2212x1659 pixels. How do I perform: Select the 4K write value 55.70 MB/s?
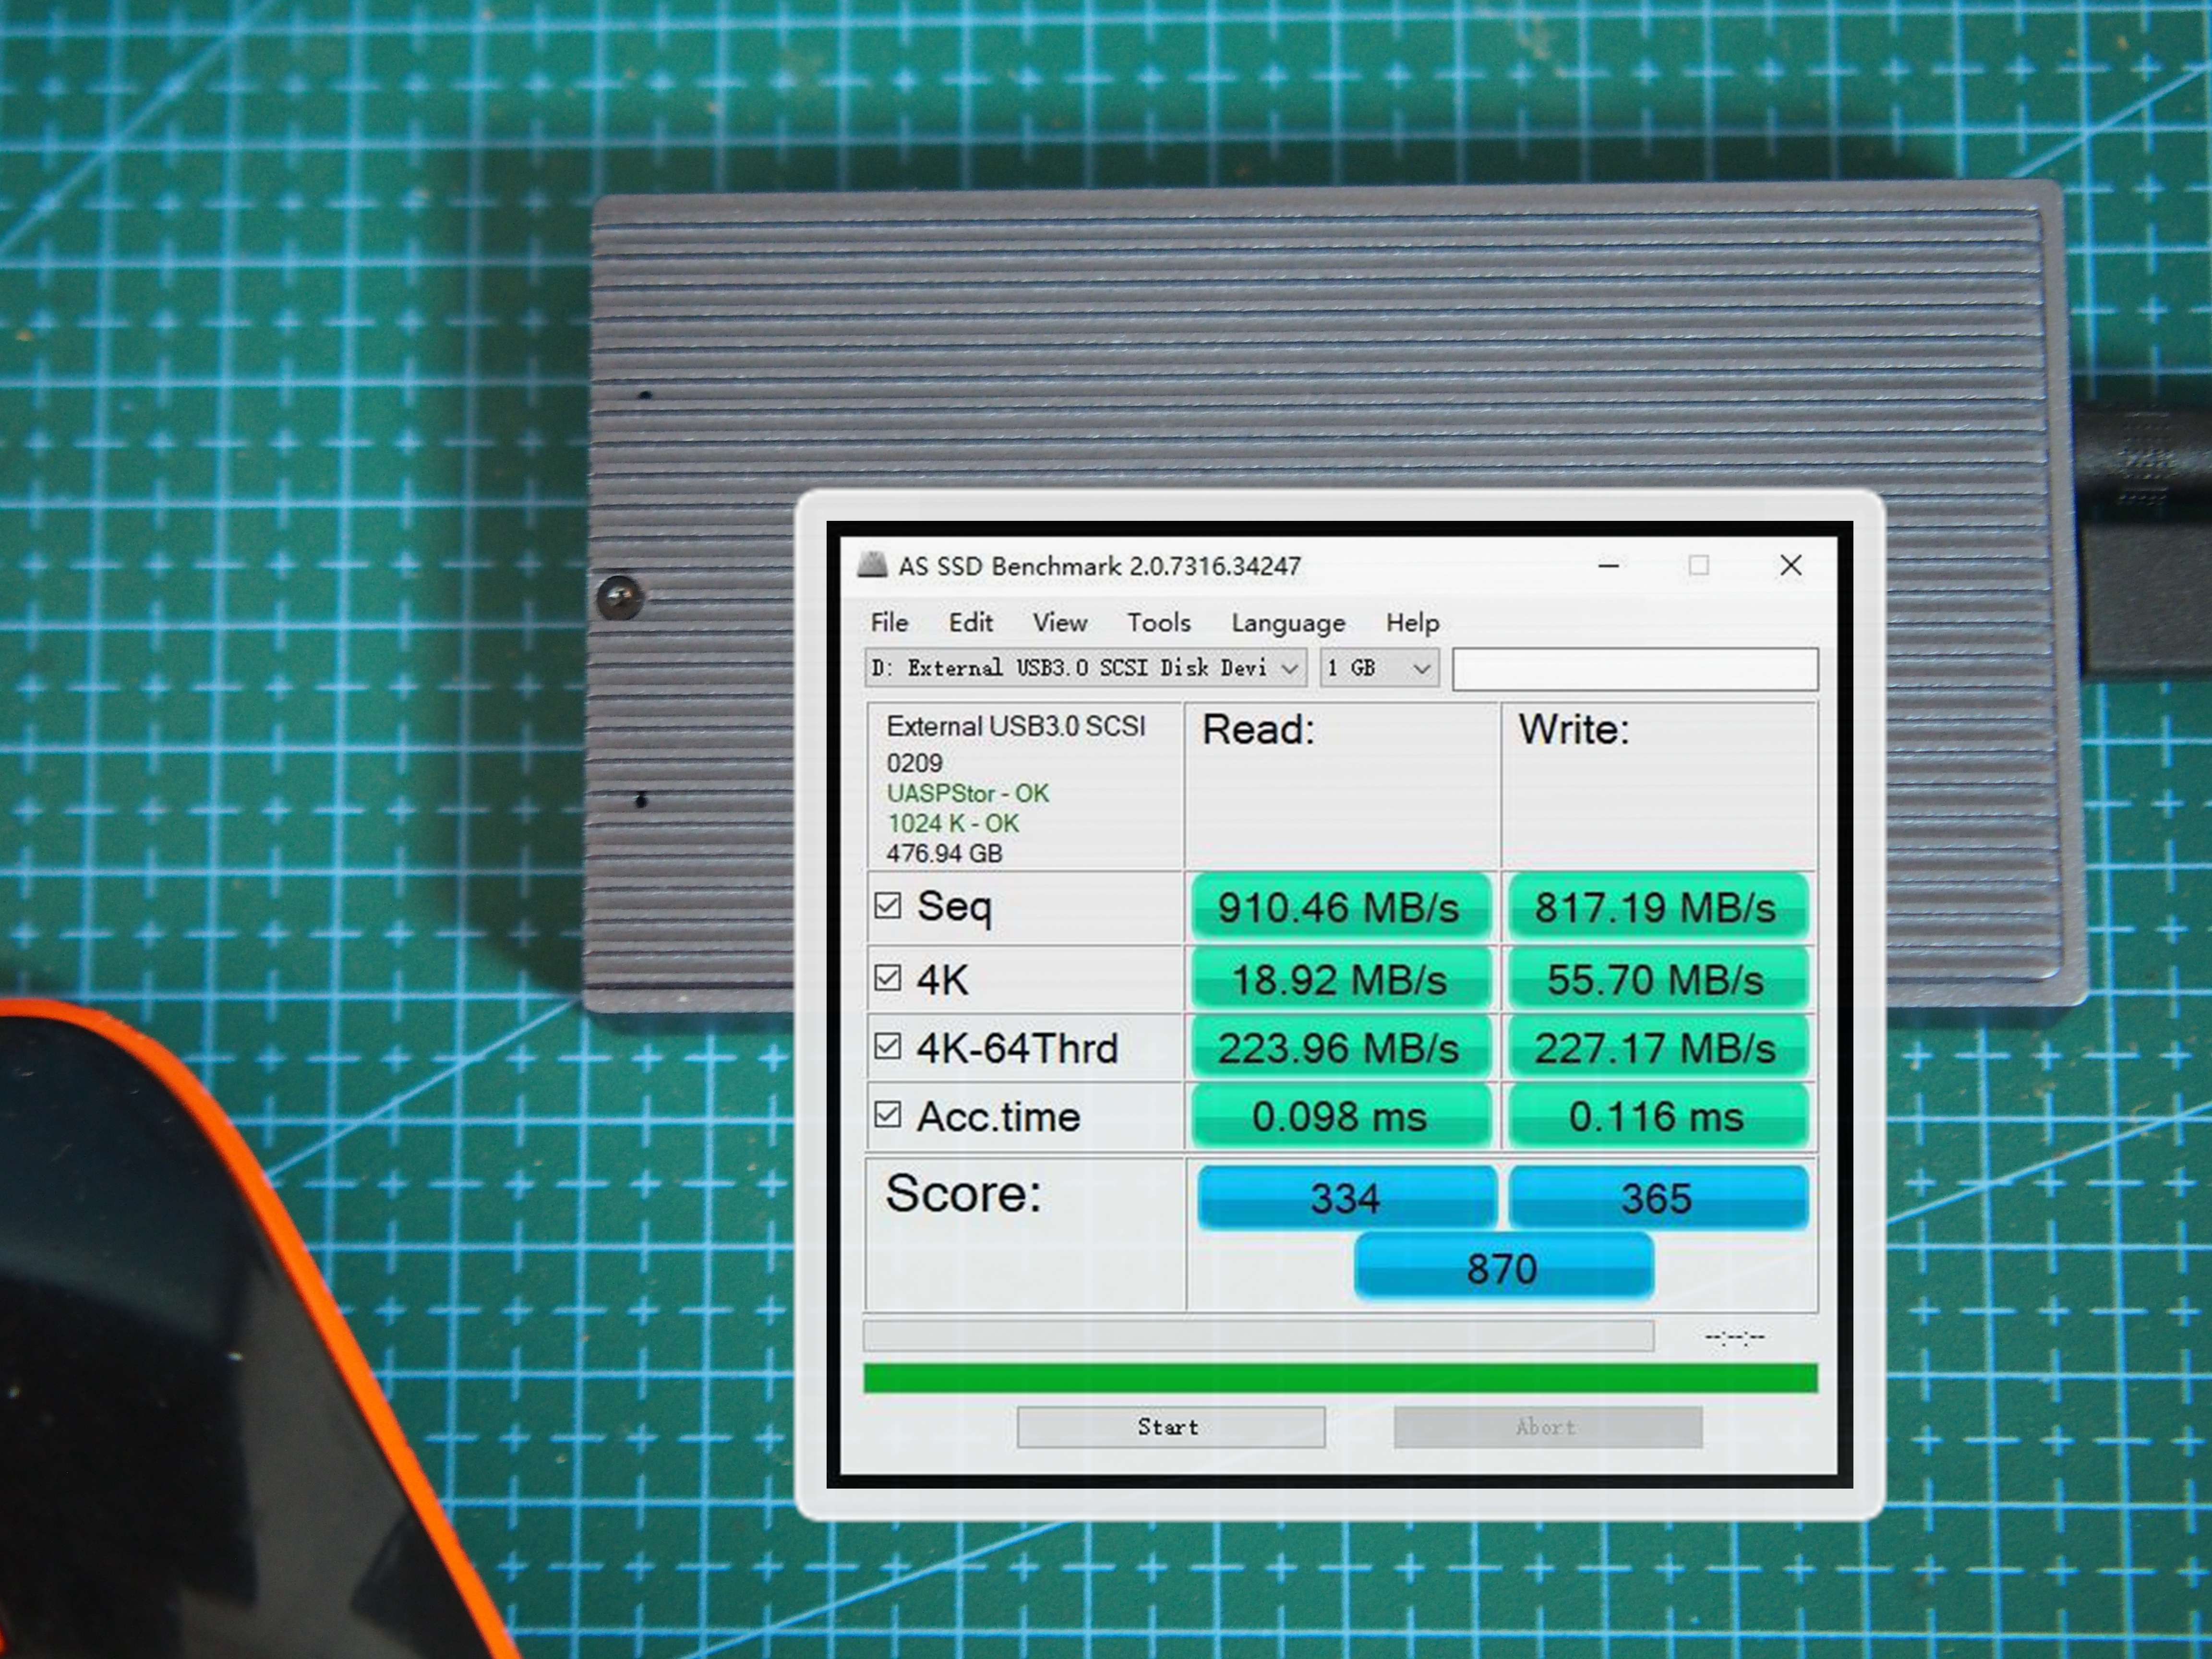point(1657,978)
